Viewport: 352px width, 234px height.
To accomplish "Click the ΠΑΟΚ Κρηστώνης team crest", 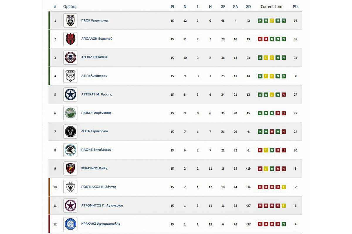I will (x=70, y=20).
